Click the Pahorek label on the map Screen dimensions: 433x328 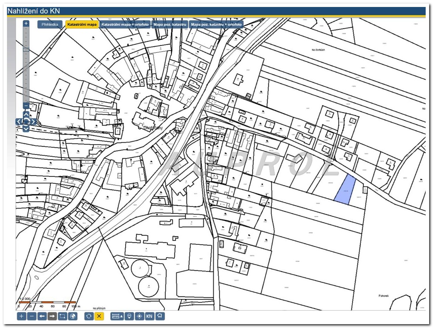[383, 296]
